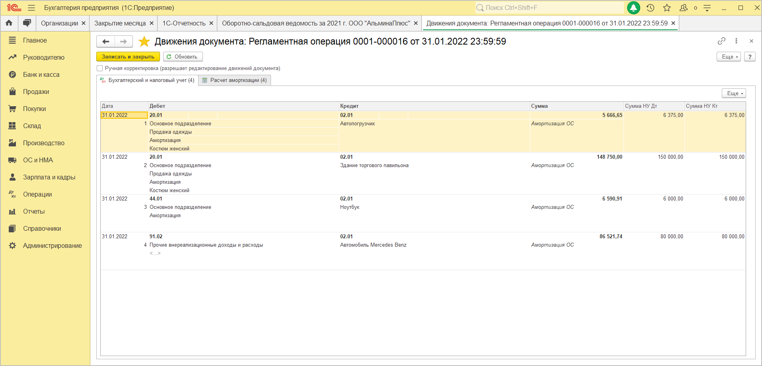Select date cell of first row
Viewport: 762px width, 366px height.
pyautogui.click(x=124, y=115)
